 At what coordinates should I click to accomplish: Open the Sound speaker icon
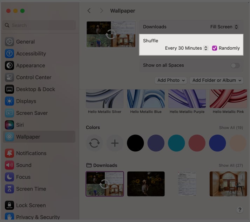(x=9, y=165)
